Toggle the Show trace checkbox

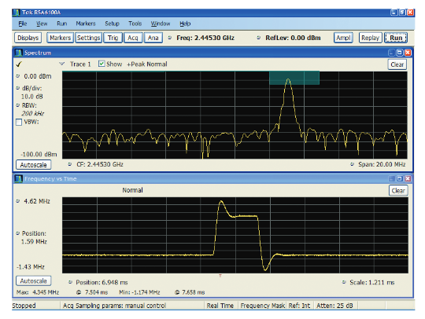tap(102, 64)
